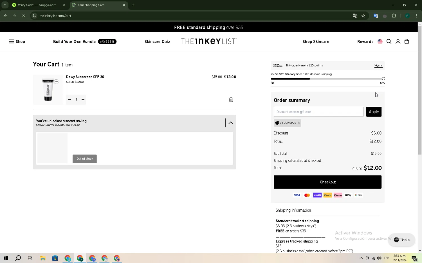The image size is (422, 263).
Task: Open volume control in system tray
Action: tap(379, 258)
